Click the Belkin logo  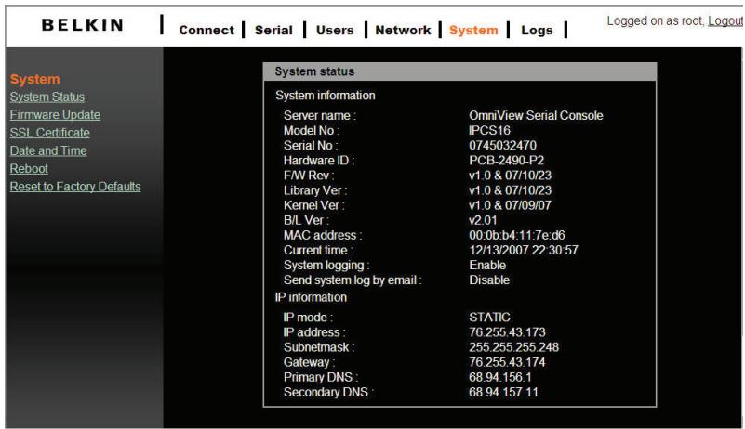click(x=83, y=25)
